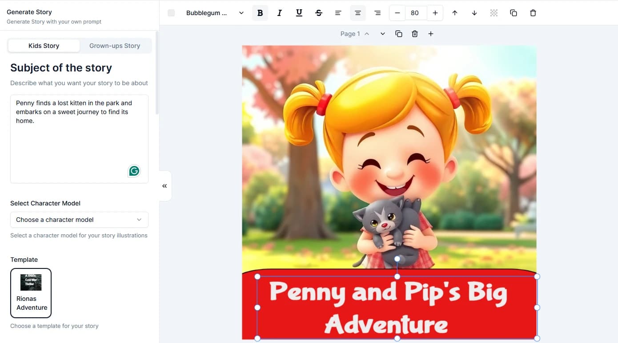Duplicate the selected text element
Viewport: 618px width, 343px height.
click(x=513, y=13)
